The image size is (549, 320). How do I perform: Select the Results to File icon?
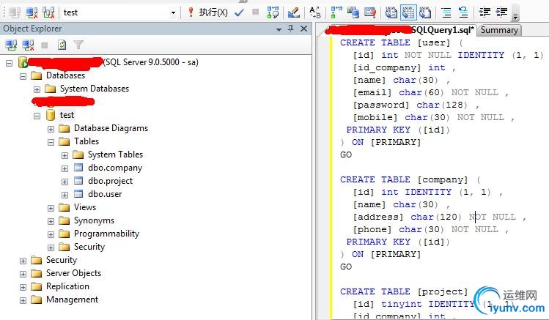tap(425, 12)
